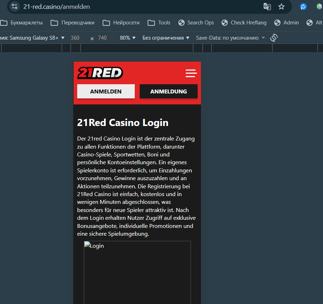Click the responsive breakpoint ruler bar
The width and height of the screenshot is (323, 304).
161,48
